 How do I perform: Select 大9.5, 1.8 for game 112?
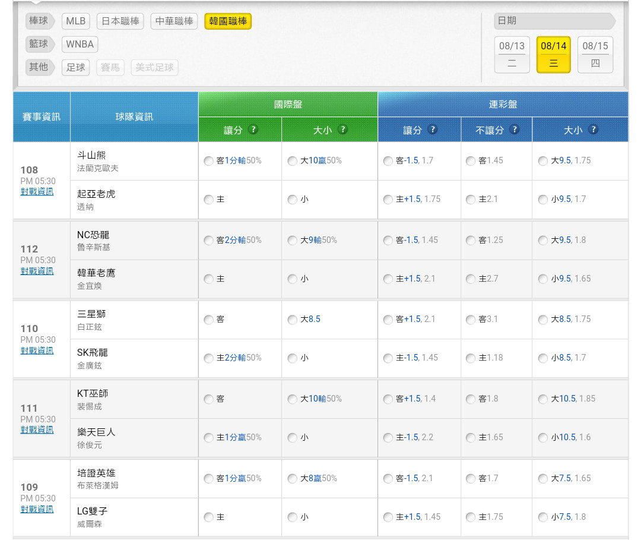pyautogui.click(x=543, y=240)
